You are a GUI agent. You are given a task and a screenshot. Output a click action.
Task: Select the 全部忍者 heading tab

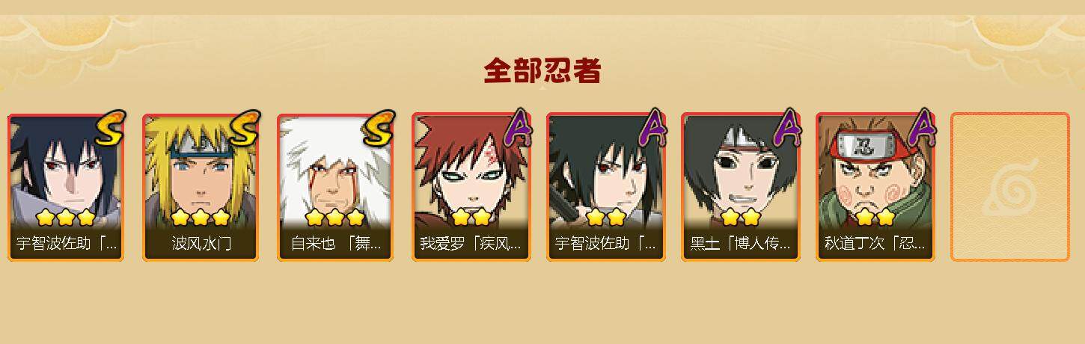click(x=542, y=71)
